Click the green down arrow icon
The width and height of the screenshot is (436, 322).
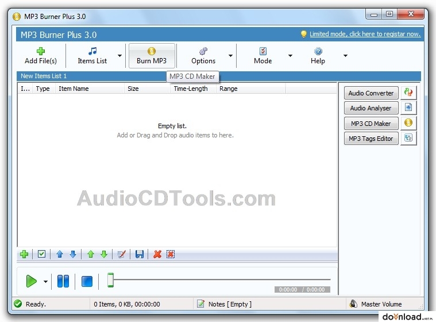(104, 254)
